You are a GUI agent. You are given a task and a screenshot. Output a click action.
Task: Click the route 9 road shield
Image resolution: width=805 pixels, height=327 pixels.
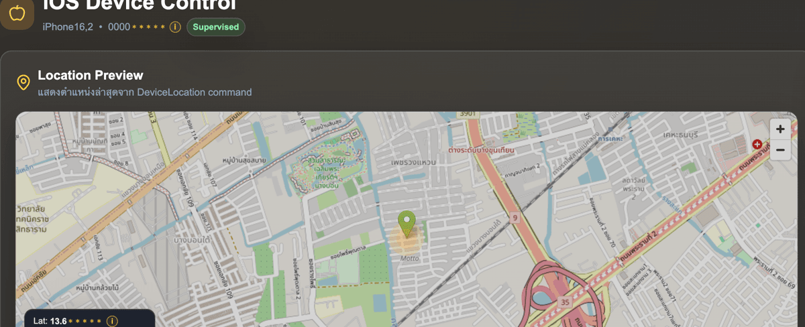tap(515, 218)
